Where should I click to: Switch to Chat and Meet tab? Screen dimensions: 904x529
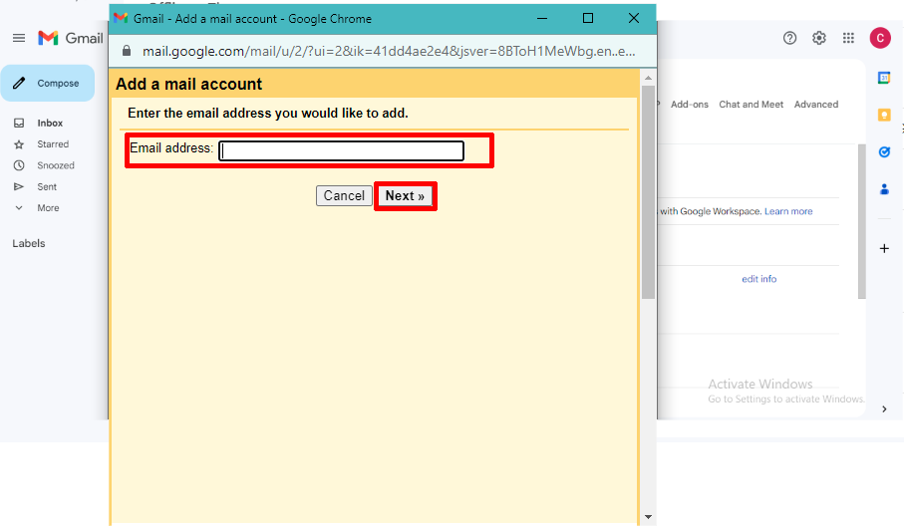click(751, 105)
